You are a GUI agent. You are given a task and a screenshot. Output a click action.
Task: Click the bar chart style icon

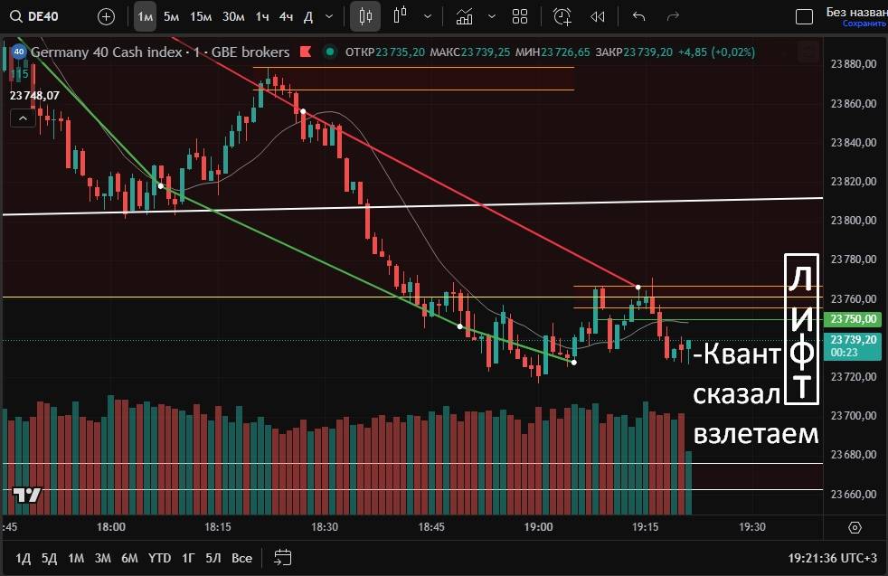[401, 16]
